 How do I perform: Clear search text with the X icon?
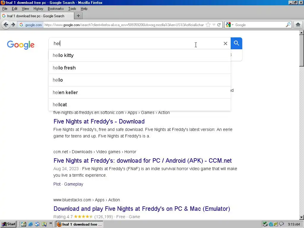click(225, 43)
